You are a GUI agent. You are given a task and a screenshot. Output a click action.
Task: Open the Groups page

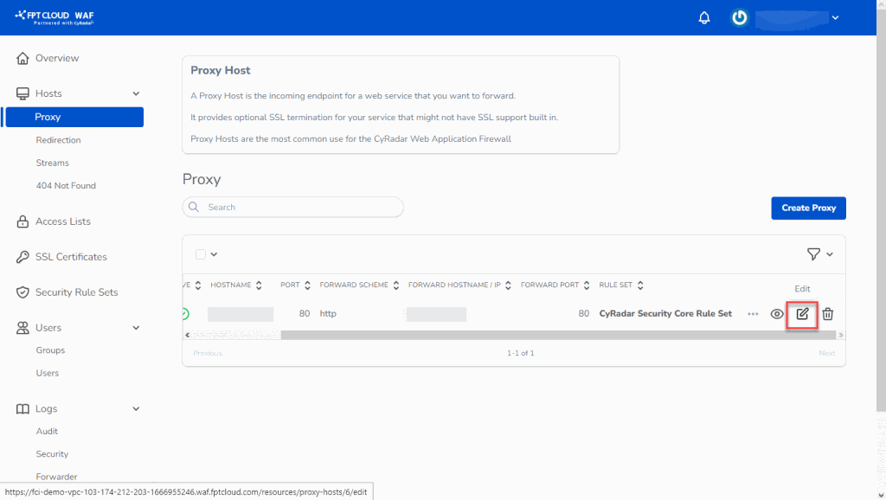(x=50, y=350)
